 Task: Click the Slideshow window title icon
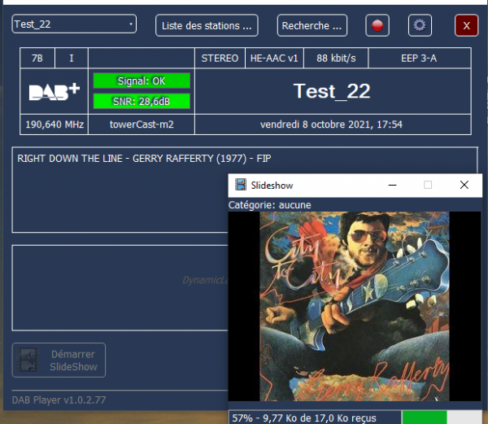click(241, 185)
